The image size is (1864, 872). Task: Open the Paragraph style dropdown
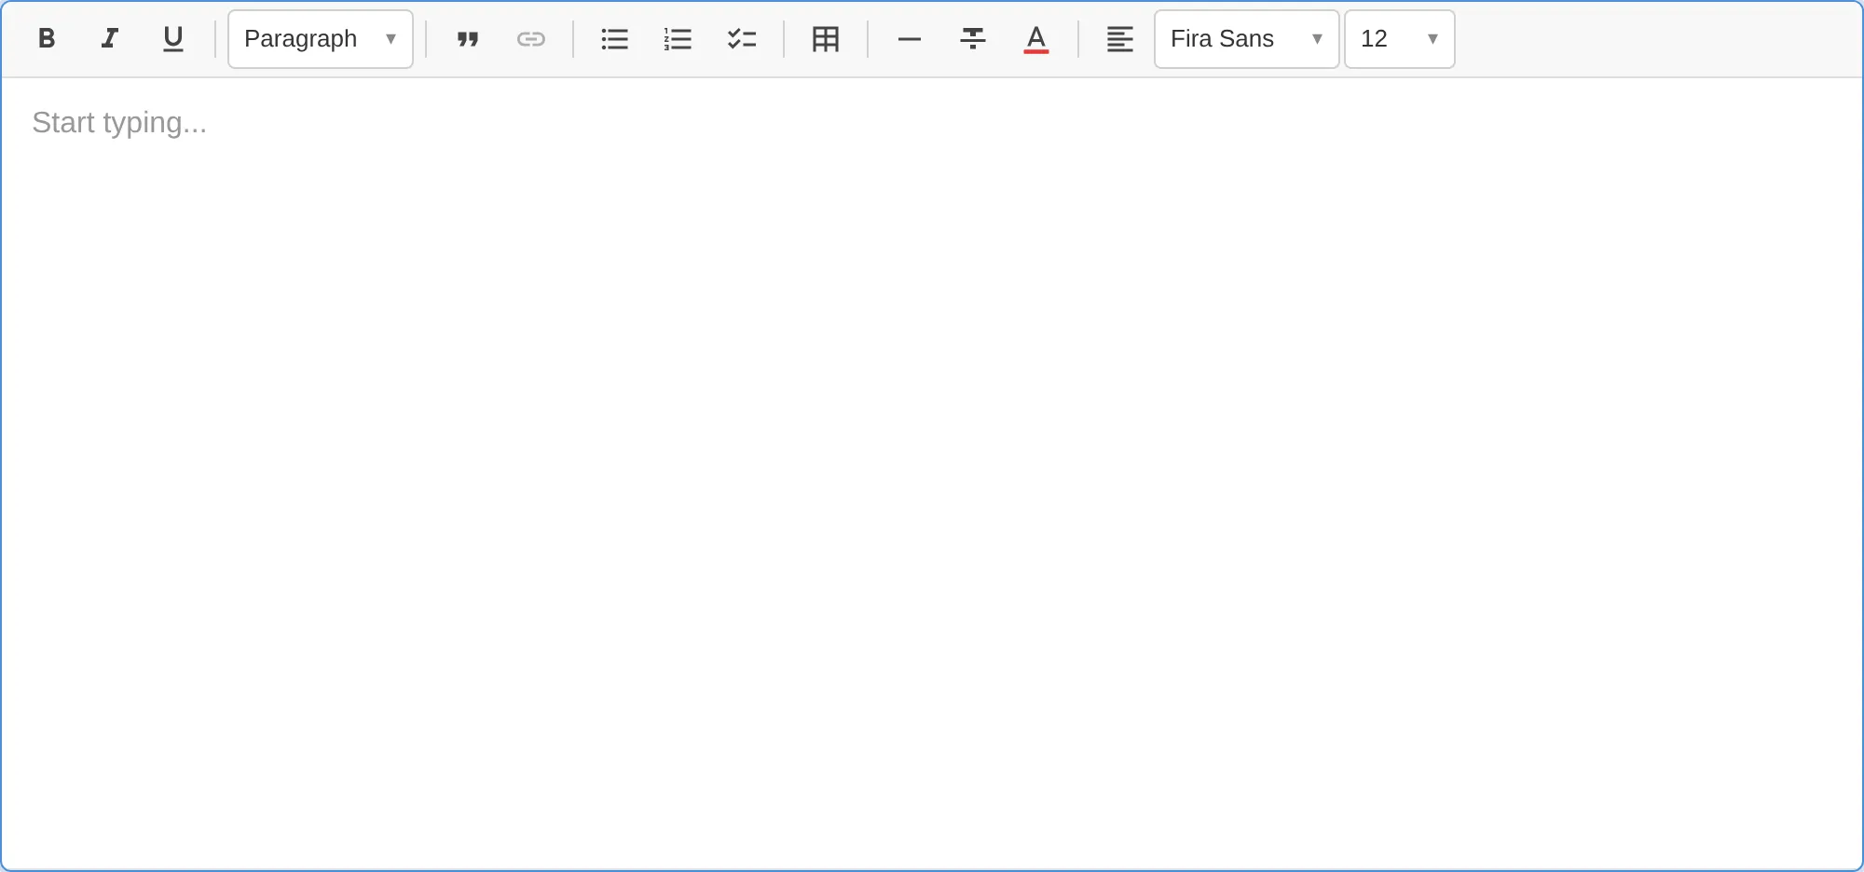320,39
